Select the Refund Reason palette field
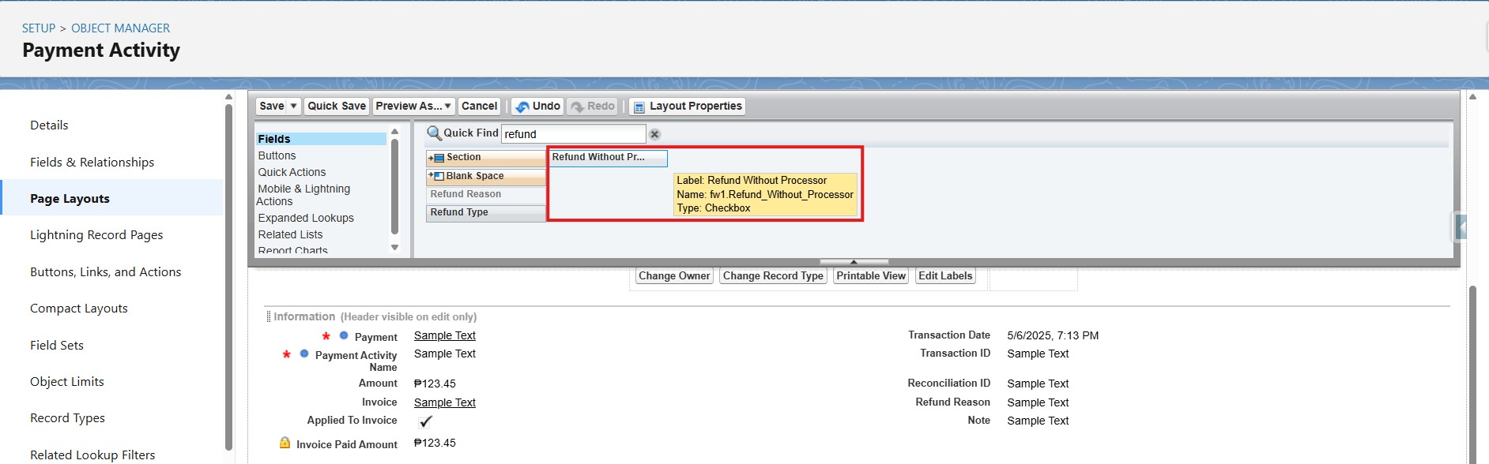Image resolution: width=1489 pixels, height=464 pixels. coord(485,194)
